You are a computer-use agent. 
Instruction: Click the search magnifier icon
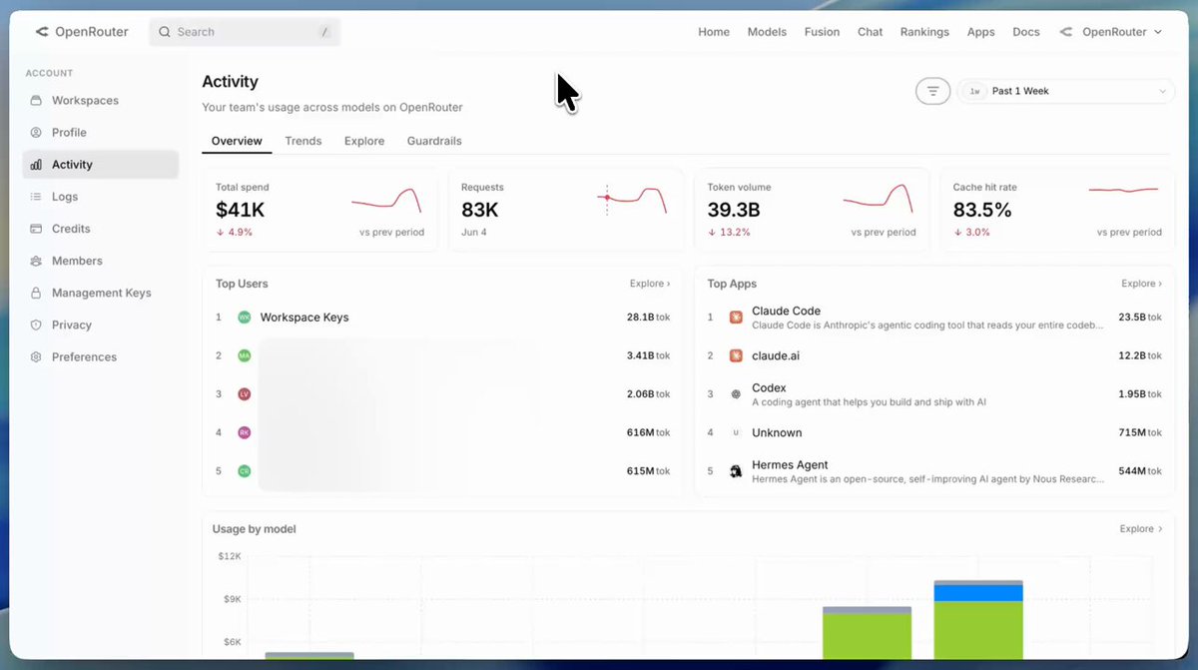[165, 32]
